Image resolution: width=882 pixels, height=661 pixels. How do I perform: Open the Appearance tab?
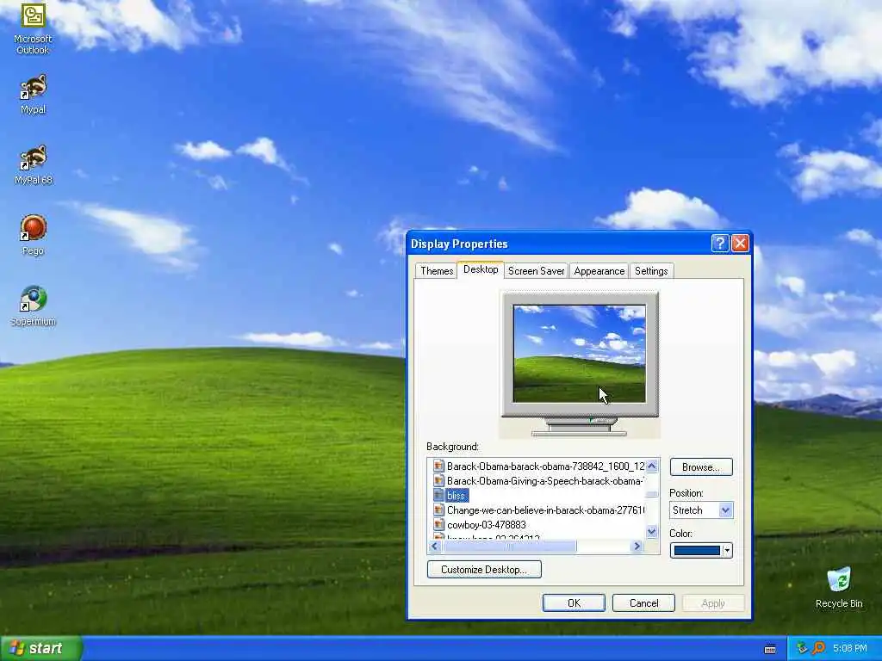(599, 271)
